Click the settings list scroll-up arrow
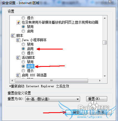Image resolution: width=118 pixels, height=121 pixels. coord(105,18)
